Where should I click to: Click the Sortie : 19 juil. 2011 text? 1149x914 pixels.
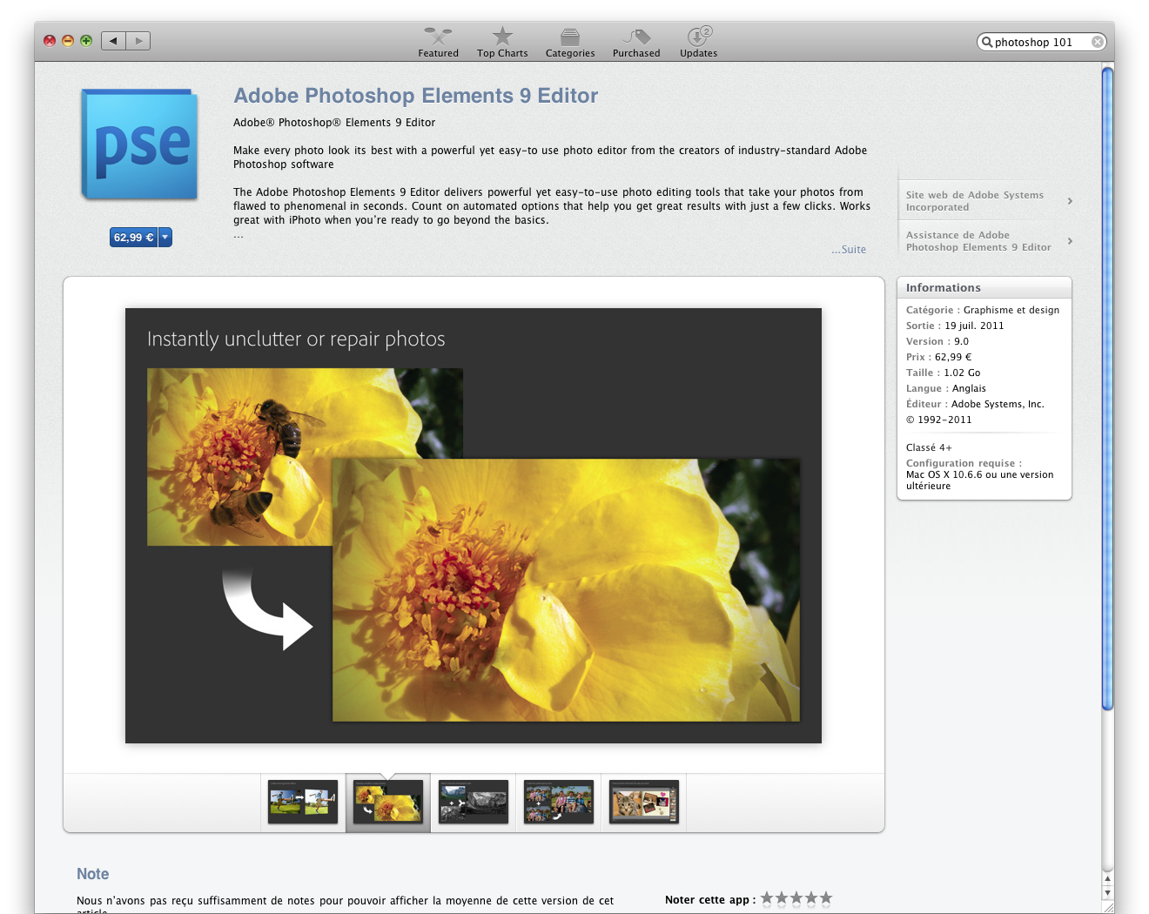click(x=955, y=326)
